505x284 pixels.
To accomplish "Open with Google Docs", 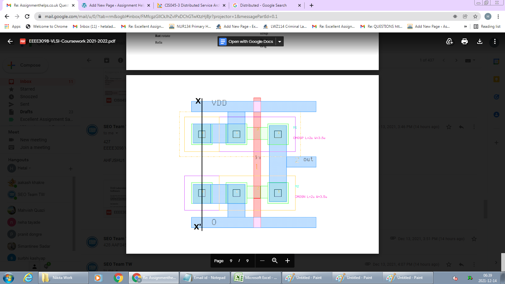I will coord(247,41).
